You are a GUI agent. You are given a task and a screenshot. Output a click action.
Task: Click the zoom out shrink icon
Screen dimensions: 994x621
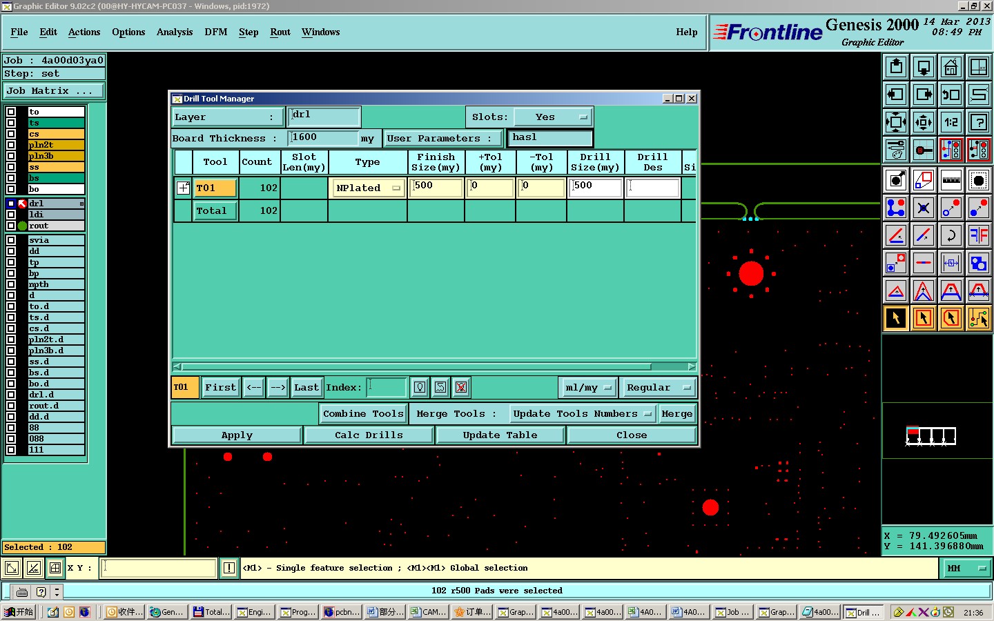click(924, 122)
